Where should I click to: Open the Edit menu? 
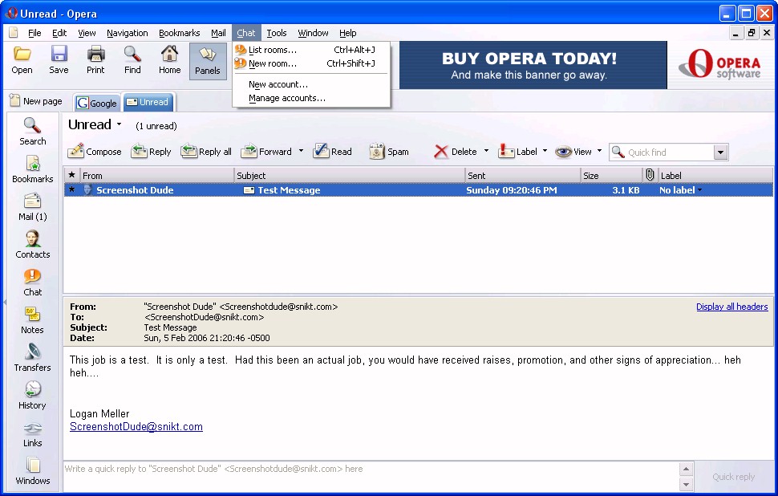pyautogui.click(x=59, y=33)
